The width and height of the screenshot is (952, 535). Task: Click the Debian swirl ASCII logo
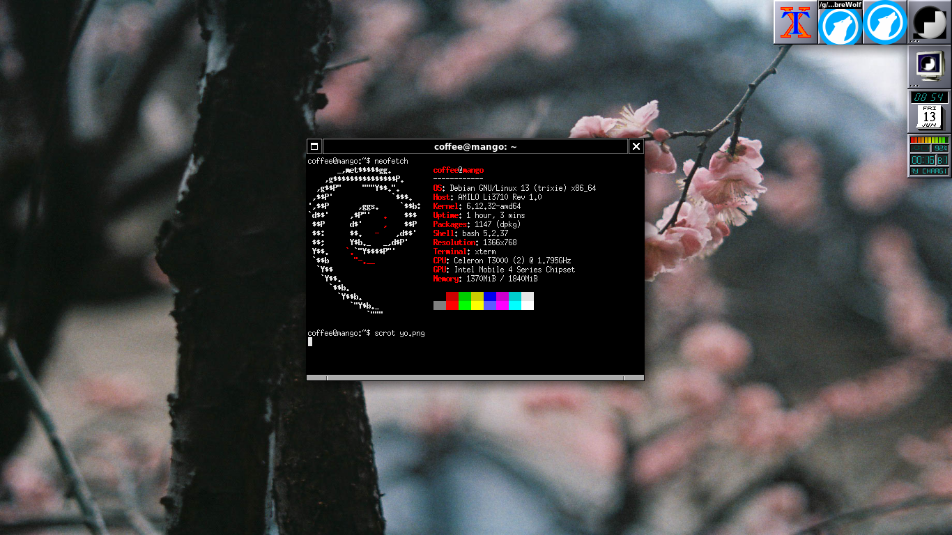(364, 242)
